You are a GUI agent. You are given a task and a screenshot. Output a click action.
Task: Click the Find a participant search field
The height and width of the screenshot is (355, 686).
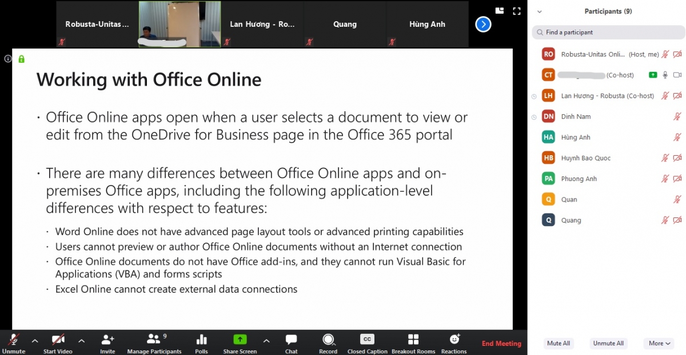point(608,33)
